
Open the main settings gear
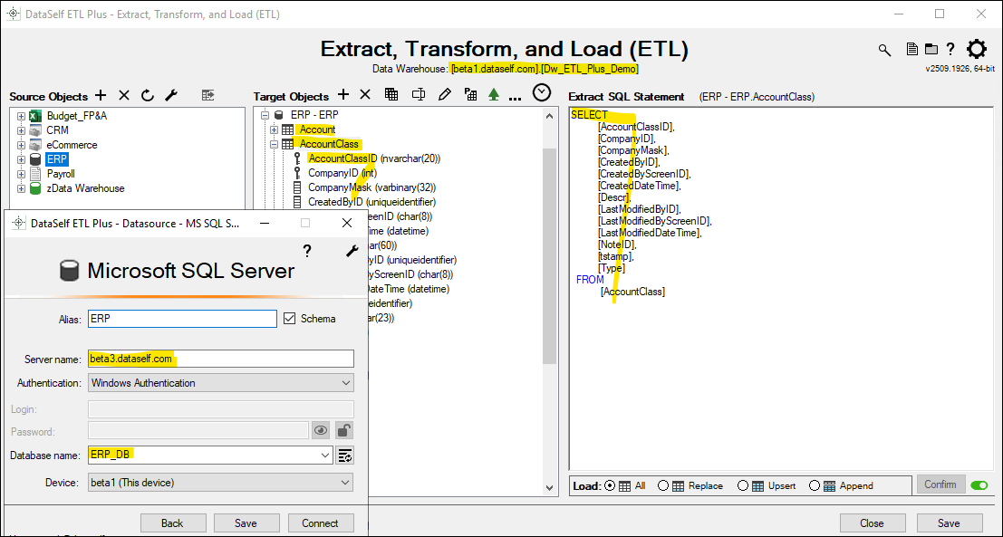click(977, 50)
